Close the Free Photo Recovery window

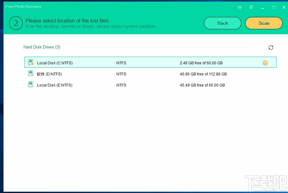[x=284, y=7]
